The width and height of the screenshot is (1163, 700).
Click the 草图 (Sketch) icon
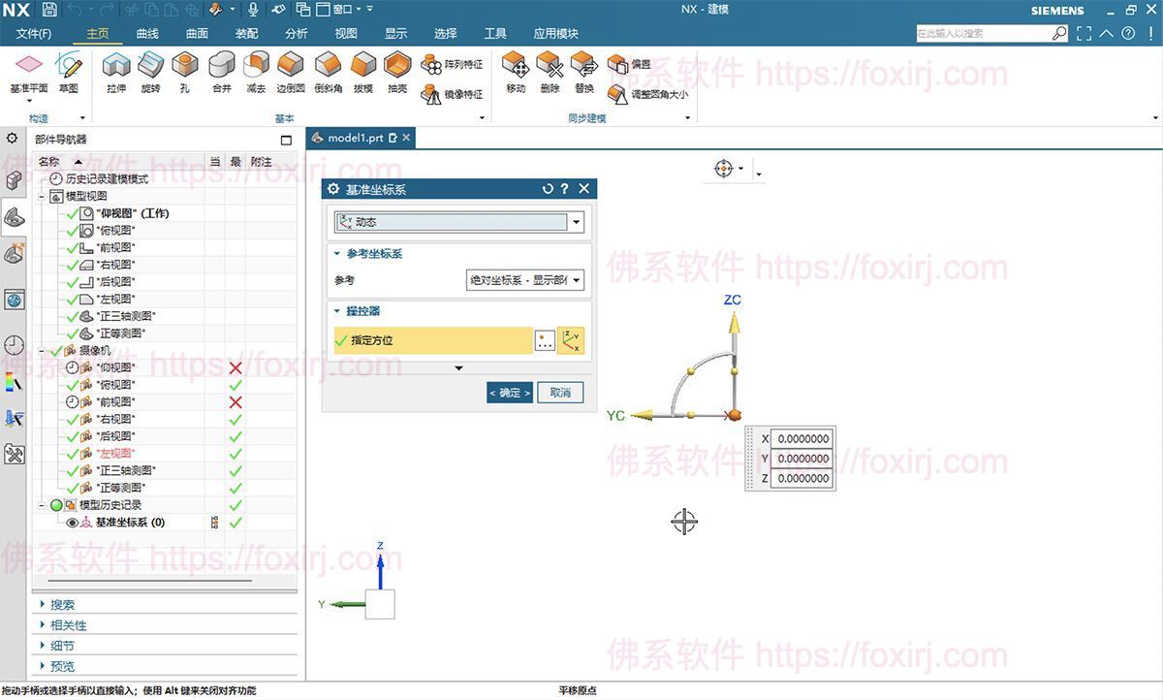tap(69, 70)
